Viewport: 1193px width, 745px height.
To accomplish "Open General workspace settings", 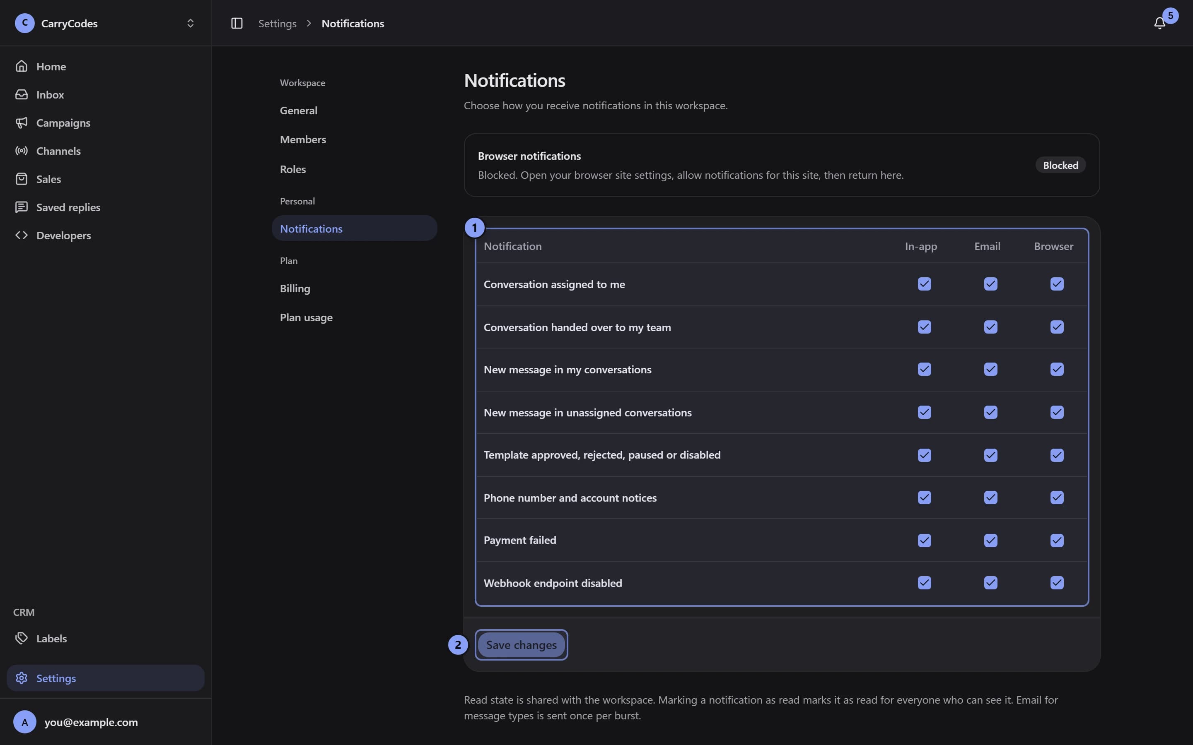I will [x=355, y=111].
